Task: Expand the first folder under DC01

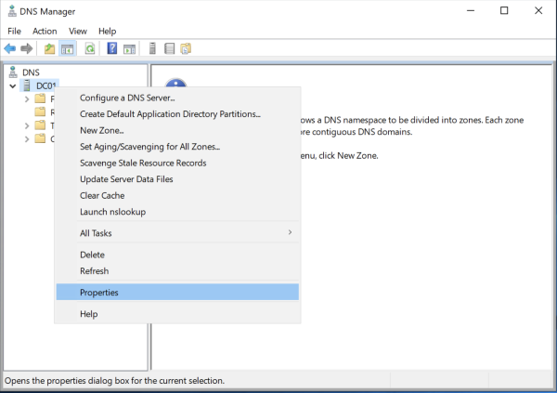Action: point(26,98)
